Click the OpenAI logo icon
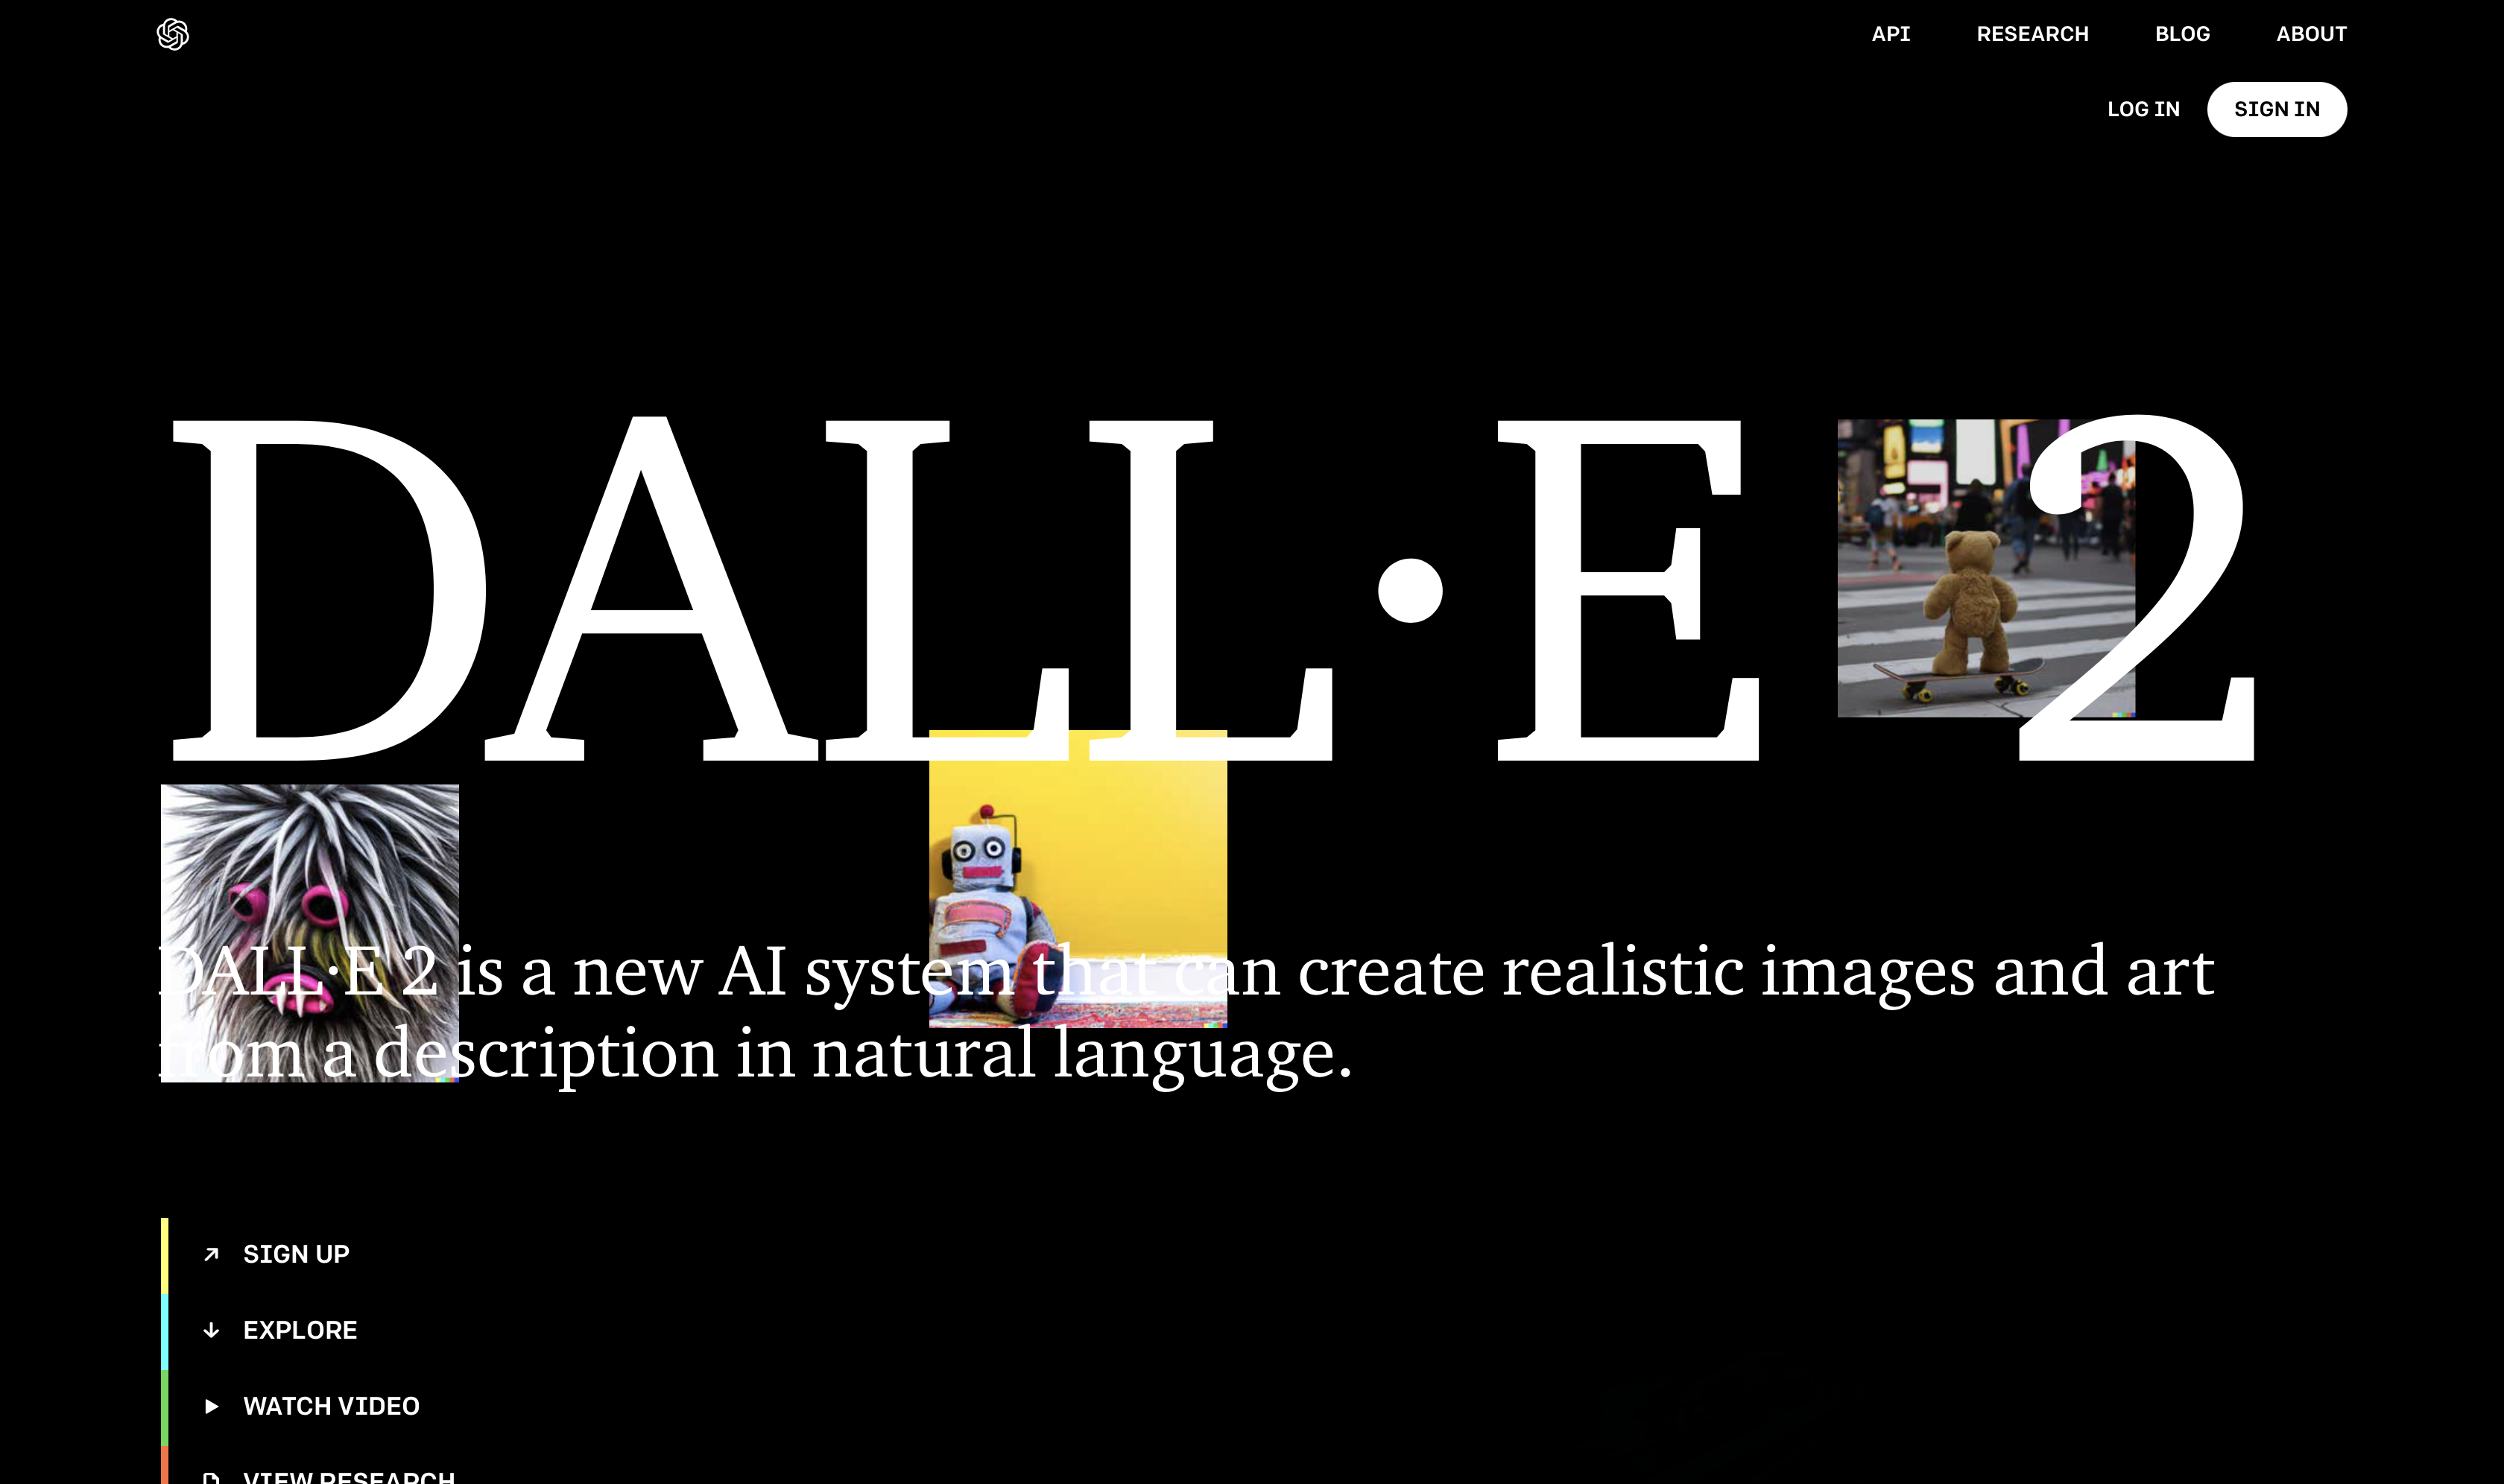Screen dimensions: 2504x1484 click(173, 34)
